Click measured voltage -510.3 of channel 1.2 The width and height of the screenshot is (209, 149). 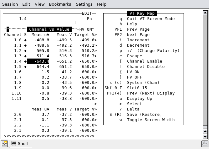tap(64, 51)
